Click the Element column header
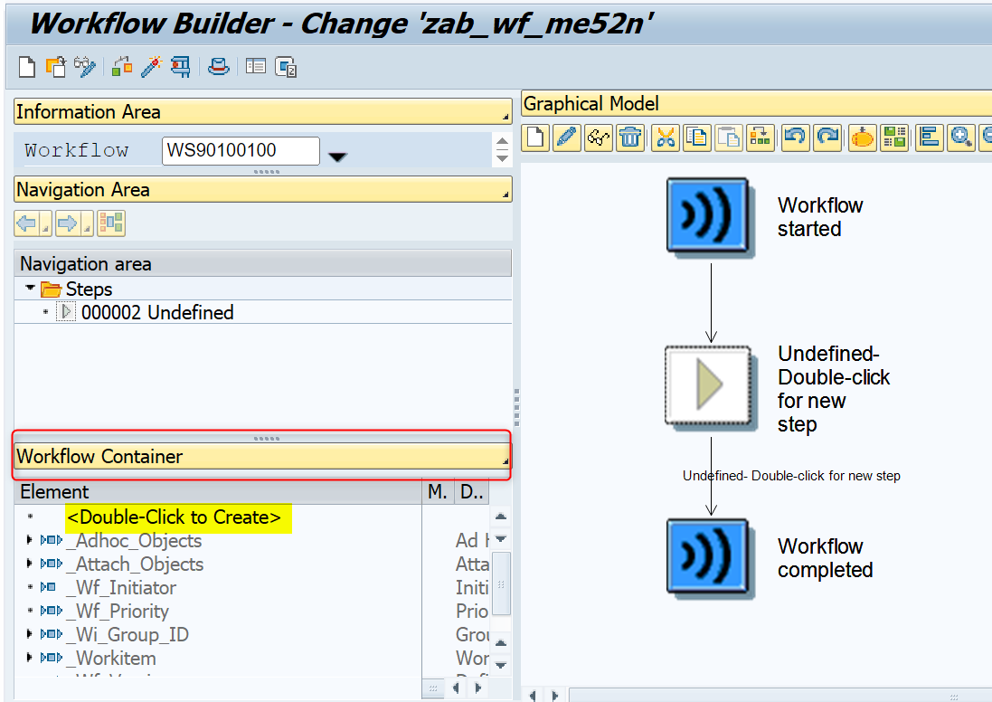 [x=218, y=492]
